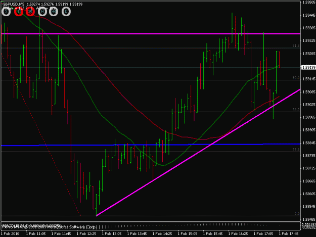This screenshot has width=316, height=237.
Task: Click the 1.58725 price axis label
Action: (x=309, y=168)
